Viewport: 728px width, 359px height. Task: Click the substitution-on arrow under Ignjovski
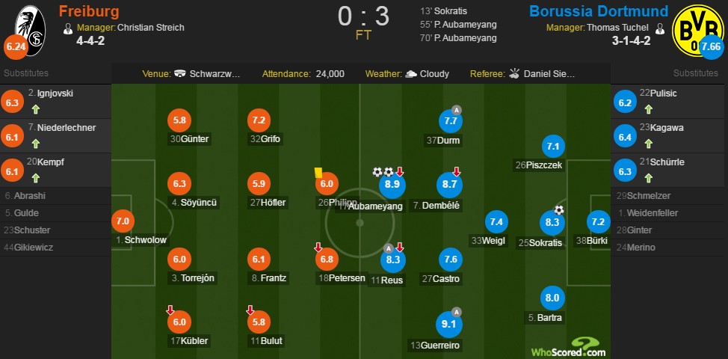pyautogui.click(x=36, y=110)
